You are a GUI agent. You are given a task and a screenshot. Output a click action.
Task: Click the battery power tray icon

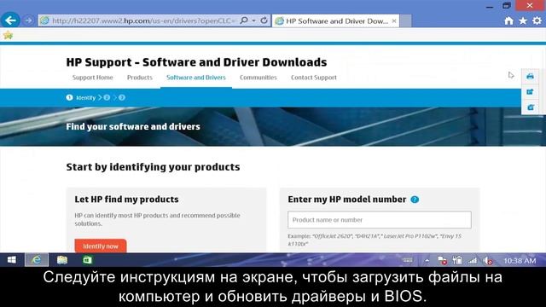[457, 260]
